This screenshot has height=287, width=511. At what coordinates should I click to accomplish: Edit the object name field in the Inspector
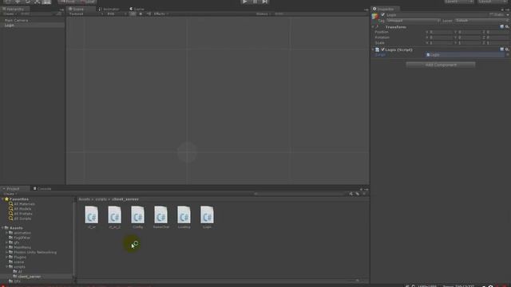pos(437,15)
